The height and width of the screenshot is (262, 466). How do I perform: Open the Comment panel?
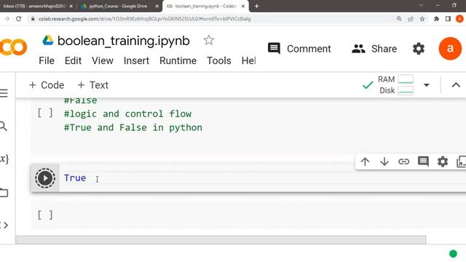tap(299, 49)
